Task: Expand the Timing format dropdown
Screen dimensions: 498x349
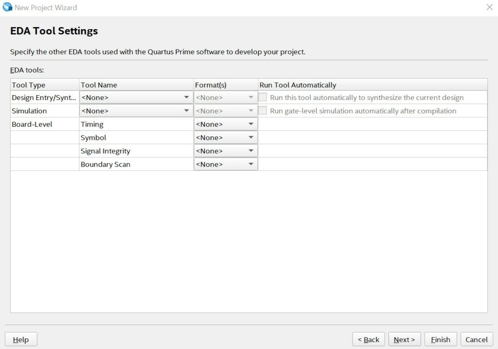Action: point(226,124)
